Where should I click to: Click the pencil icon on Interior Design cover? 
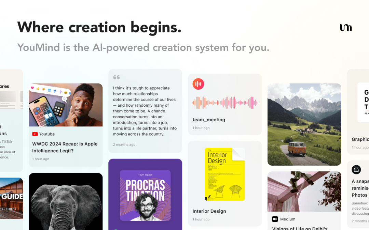[x=209, y=197]
